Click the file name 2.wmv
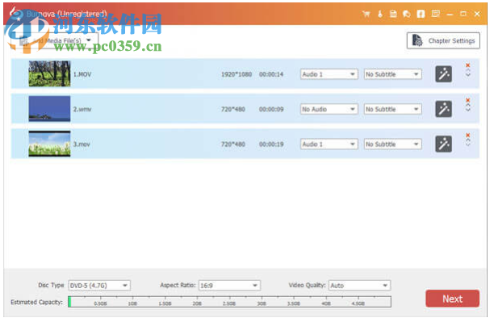 (82, 109)
